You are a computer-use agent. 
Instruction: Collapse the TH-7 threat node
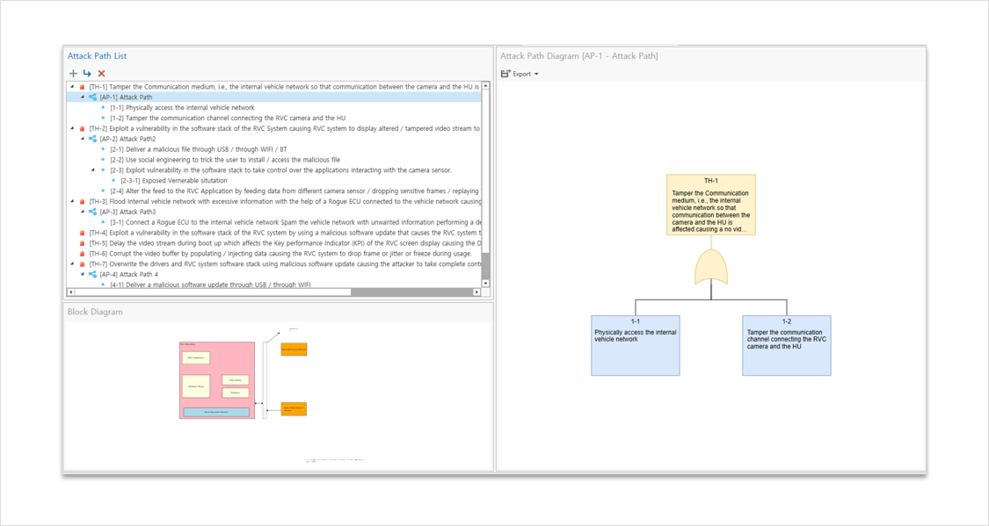tap(72, 264)
